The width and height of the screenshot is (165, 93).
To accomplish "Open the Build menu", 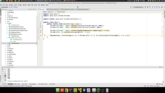I will pyautogui.click(x=29, y=5).
